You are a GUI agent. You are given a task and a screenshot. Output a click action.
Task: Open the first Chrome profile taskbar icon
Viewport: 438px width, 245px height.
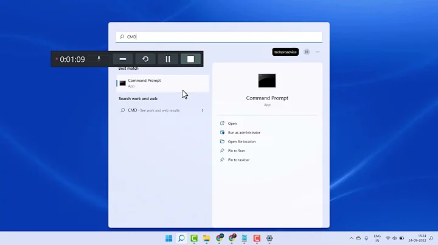(x=220, y=238)
